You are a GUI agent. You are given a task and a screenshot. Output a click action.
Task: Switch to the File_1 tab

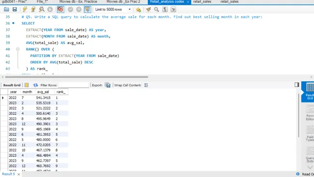click(42, 1)
